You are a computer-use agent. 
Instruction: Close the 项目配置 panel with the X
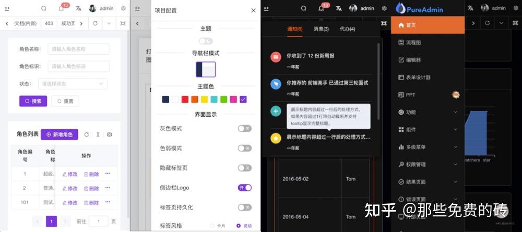(253, 10)
